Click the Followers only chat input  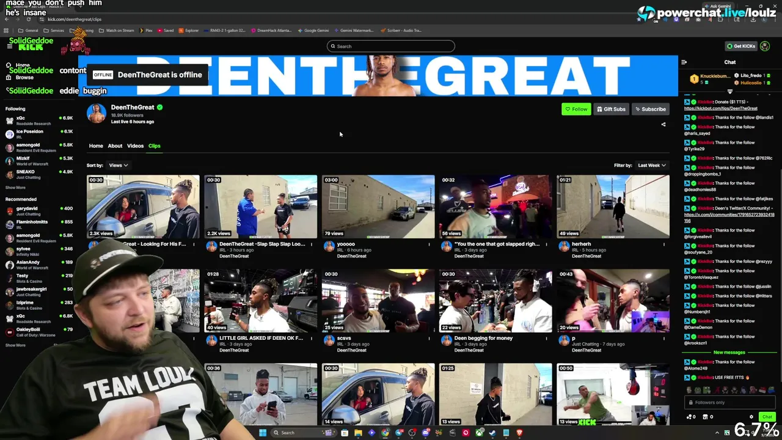tap(729, 403)
